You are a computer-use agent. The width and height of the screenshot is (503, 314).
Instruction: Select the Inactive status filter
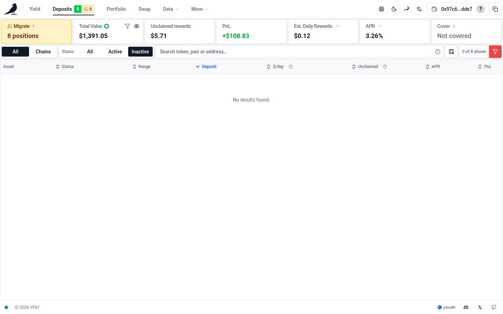coord(140,52)
